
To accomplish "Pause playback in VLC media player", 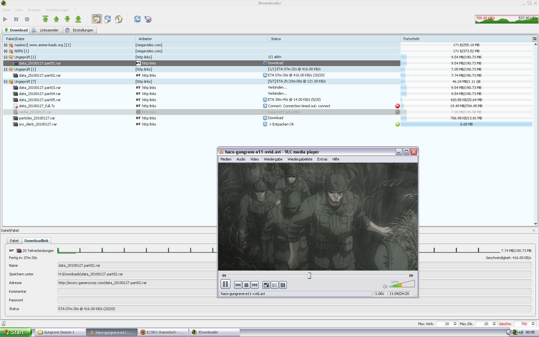I will [226, 284].
